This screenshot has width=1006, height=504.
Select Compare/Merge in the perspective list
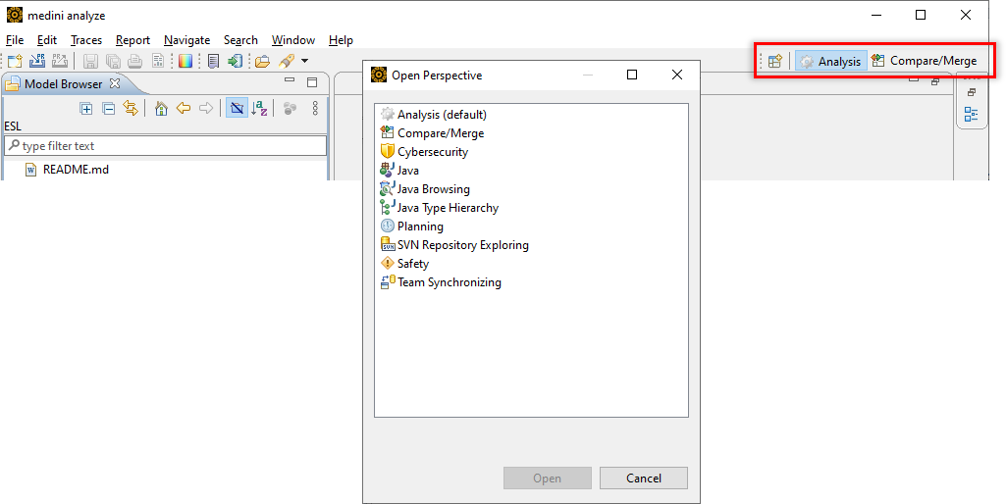tap(433, 132)
